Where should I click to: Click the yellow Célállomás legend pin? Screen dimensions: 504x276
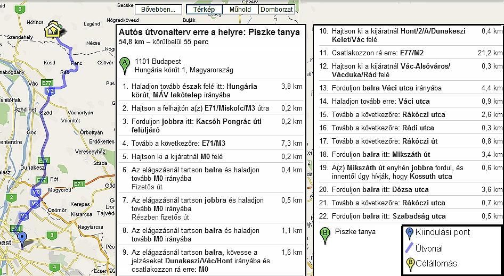click(410, 264)
